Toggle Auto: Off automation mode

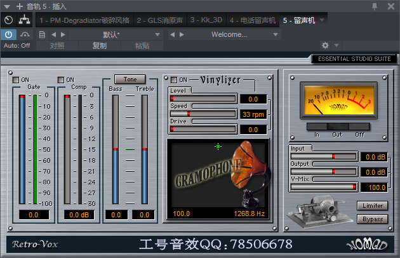tap(17, 46)
